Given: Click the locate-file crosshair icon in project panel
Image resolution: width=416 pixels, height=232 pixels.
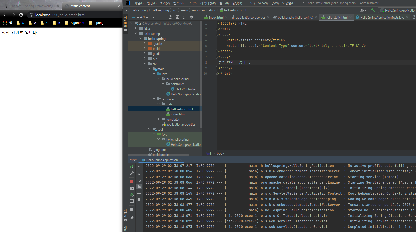Looking at the screenshot, I should (170, 17).
